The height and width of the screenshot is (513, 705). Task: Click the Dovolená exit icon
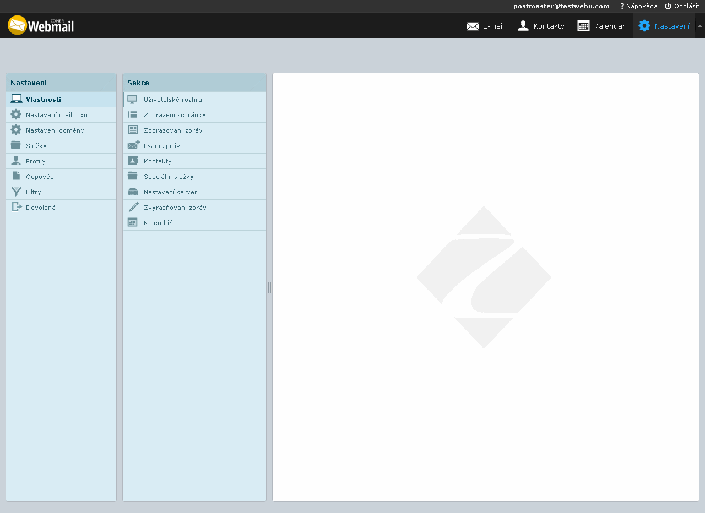[17, 208]
